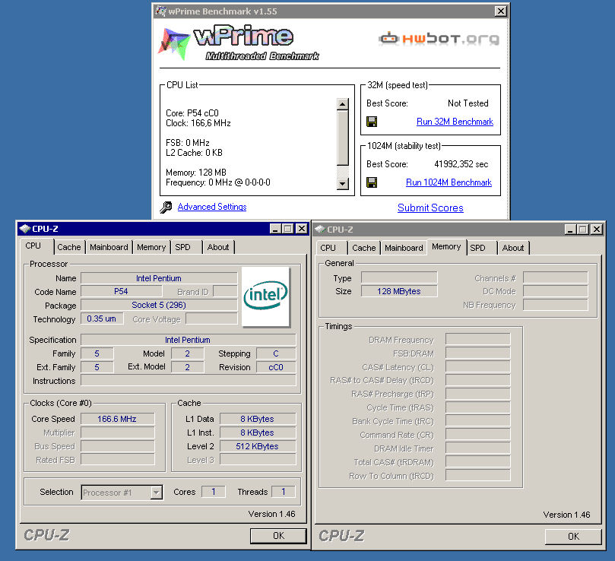Click the 1024M save score floppy icon

pyautogui.click(x=372, y=182)
